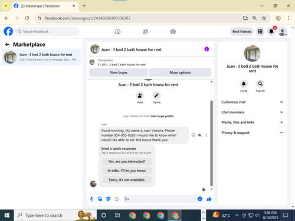
Task: Open the View buyer profile link
Action: [x=162, y=116]
